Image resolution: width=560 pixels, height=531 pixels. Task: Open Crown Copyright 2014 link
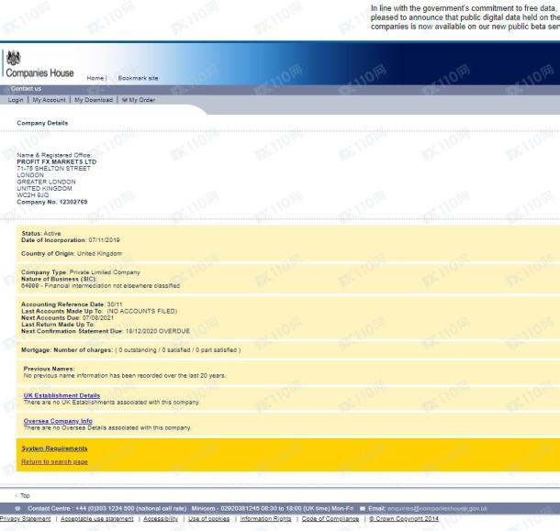click(404, 519)
